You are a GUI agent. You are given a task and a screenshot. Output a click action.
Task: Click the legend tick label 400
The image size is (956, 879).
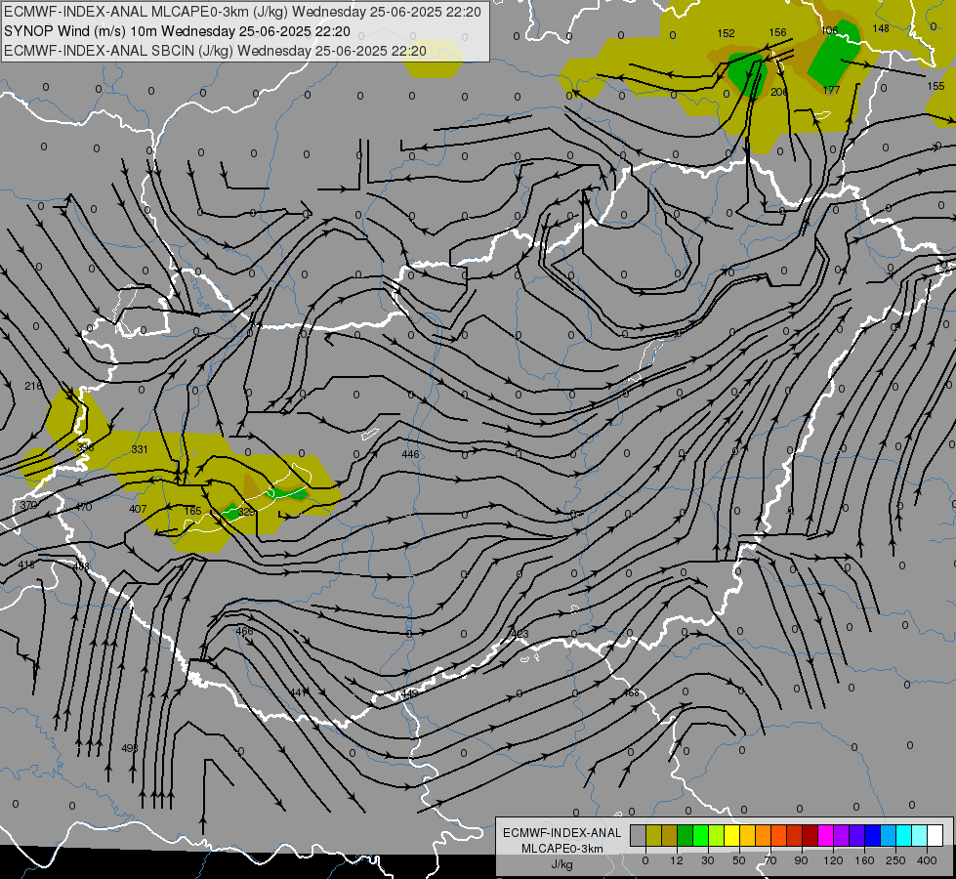point(927,860)
